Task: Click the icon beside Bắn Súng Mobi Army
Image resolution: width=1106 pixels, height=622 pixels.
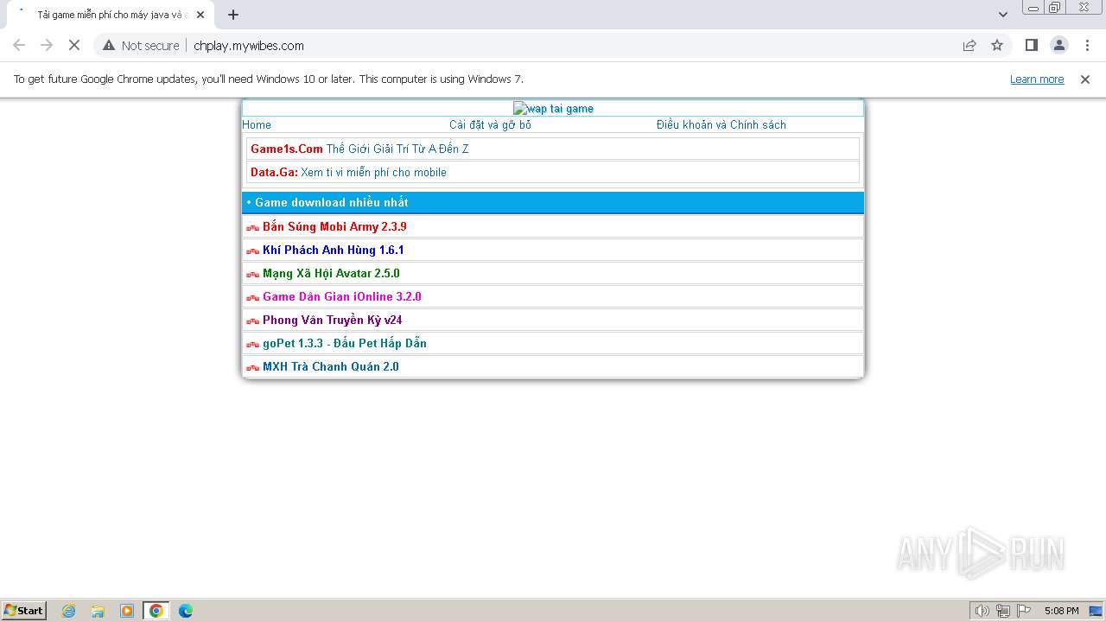Action: (x=252, y=228)
